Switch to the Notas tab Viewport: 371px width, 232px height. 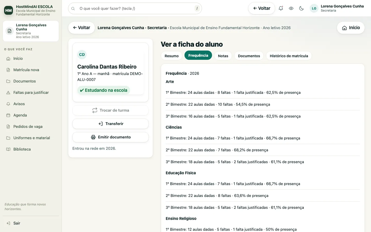click(223, 56)
